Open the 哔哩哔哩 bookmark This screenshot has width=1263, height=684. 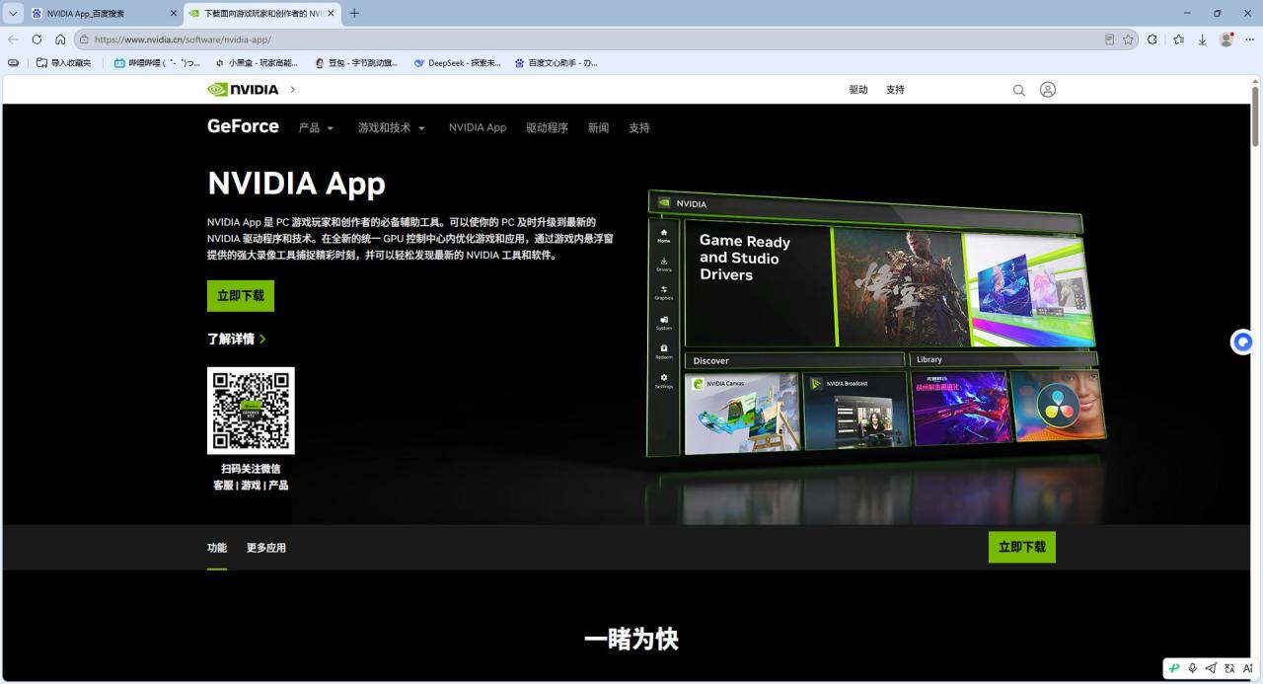point(157,62)
